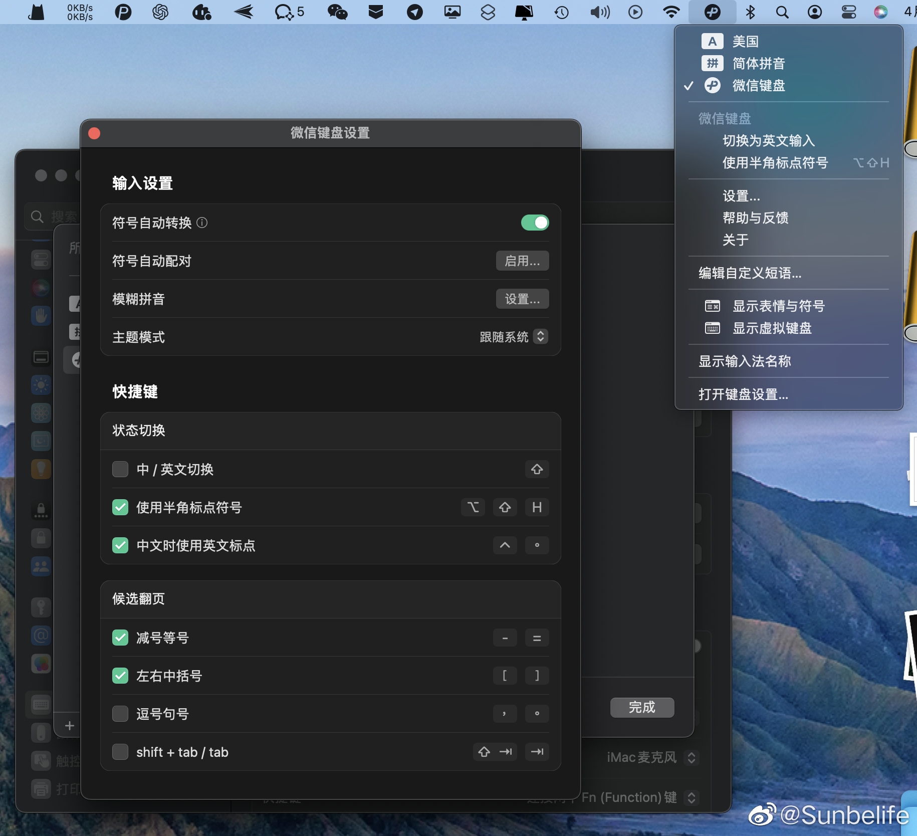Enable the 中 / 英文切换 checkbox

[120, 469]
